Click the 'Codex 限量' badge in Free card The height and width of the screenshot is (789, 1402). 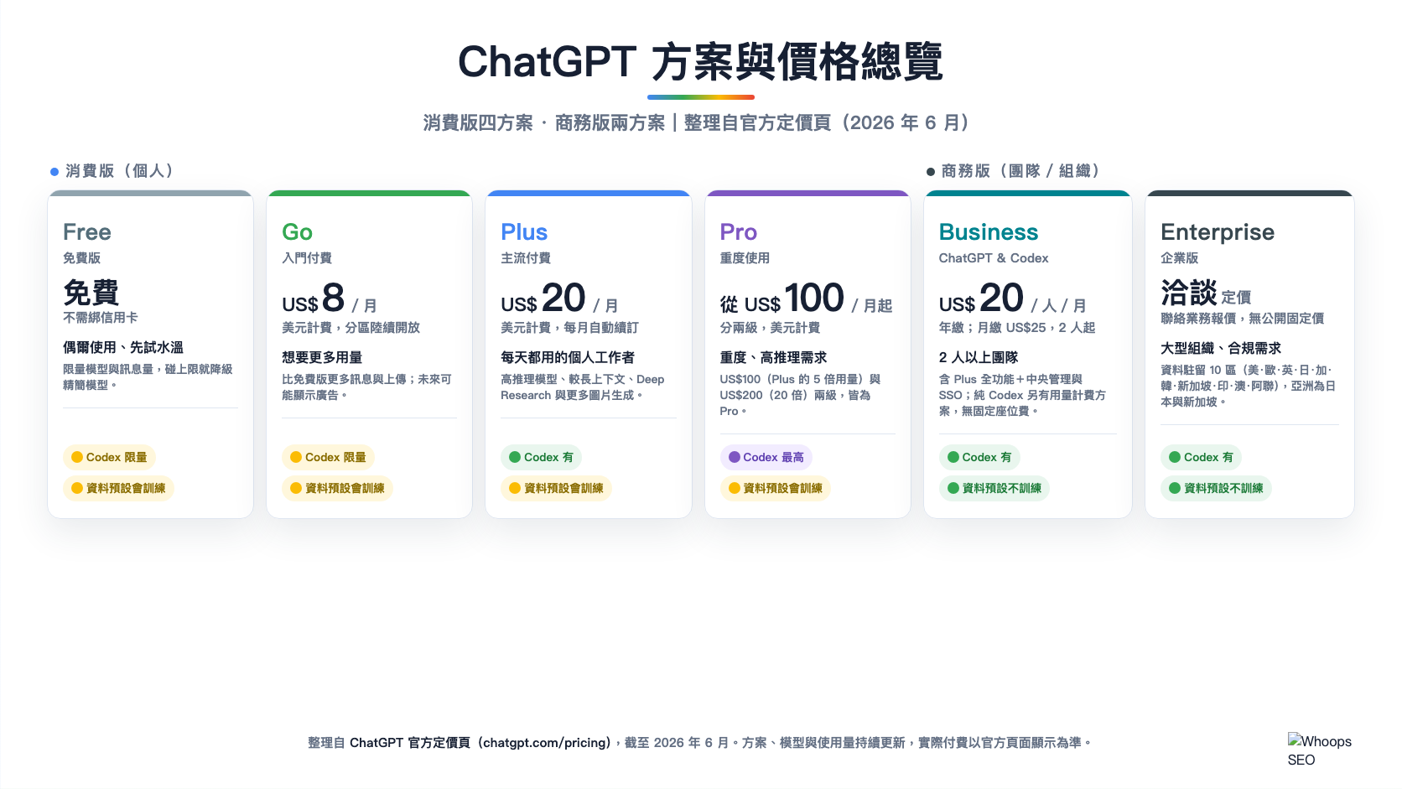(x=109, y=457)
